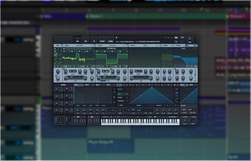
Task: Enable the VOICING MONO checkbox
Action: [x=181, y=109]
